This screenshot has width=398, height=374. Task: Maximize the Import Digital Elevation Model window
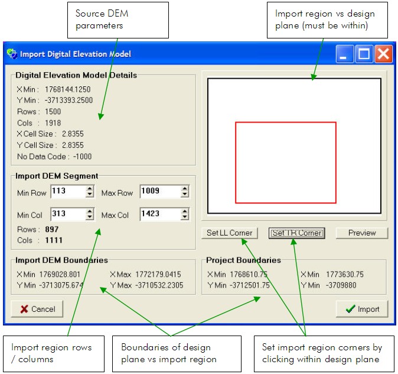(x=364, y=54)
